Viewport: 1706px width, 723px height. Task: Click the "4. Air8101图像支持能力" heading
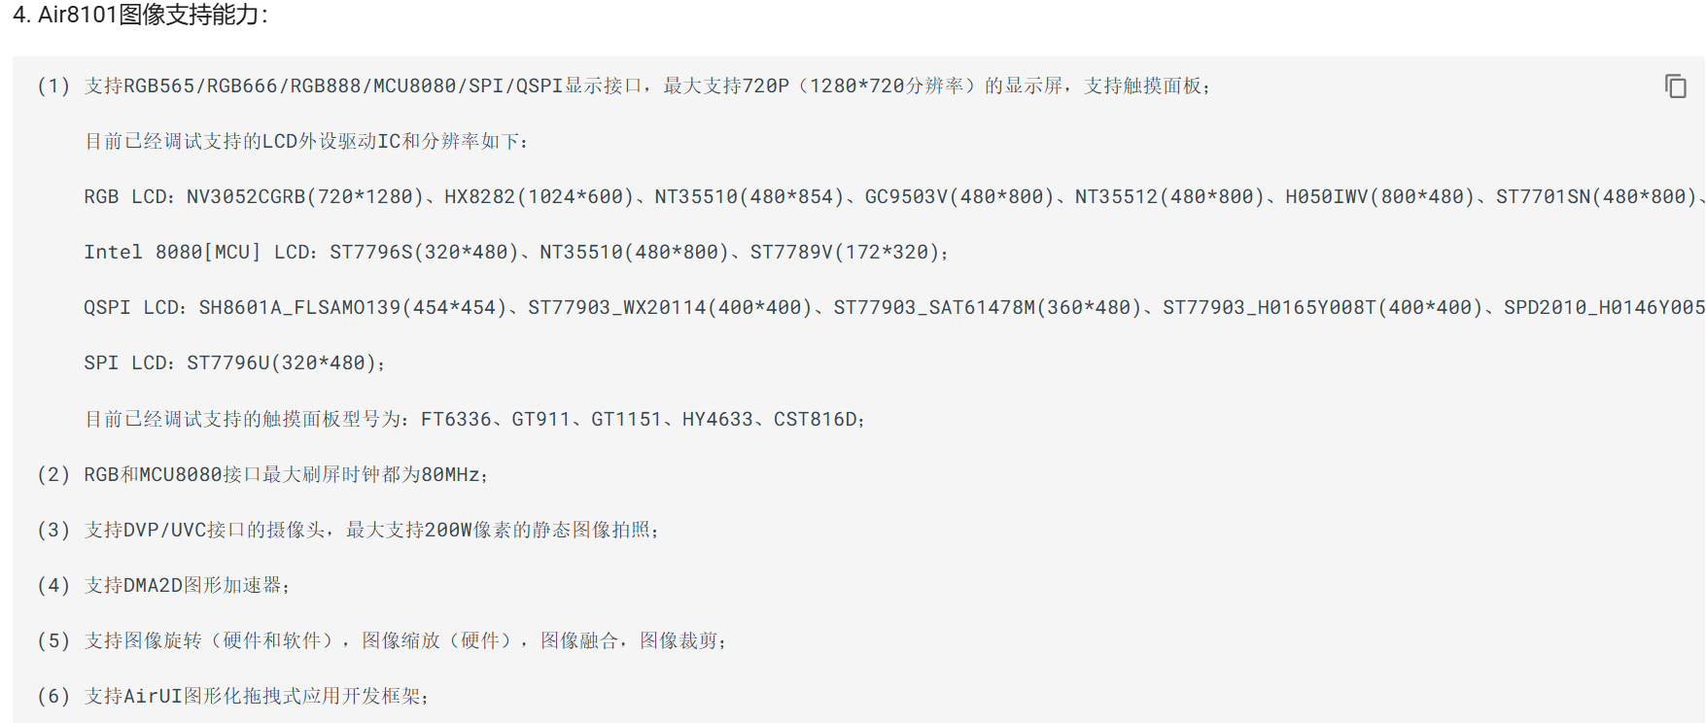[140, 15]
